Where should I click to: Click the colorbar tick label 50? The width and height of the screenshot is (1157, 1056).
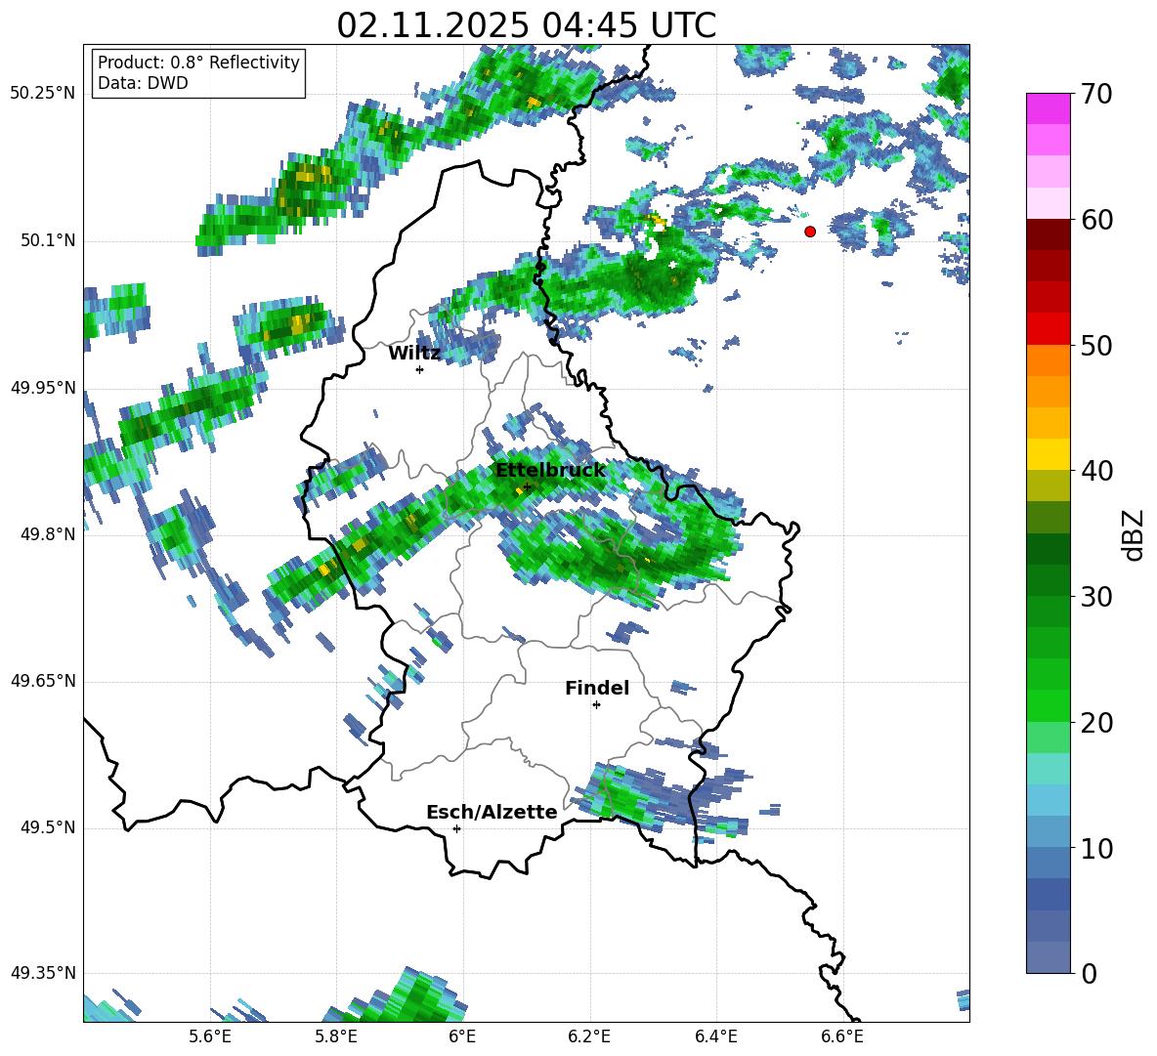click(1095, 346)
